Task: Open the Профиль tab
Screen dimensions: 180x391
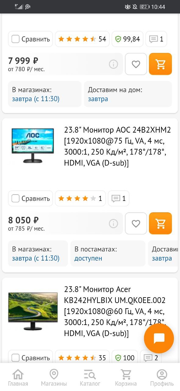Action: [162, 378]
